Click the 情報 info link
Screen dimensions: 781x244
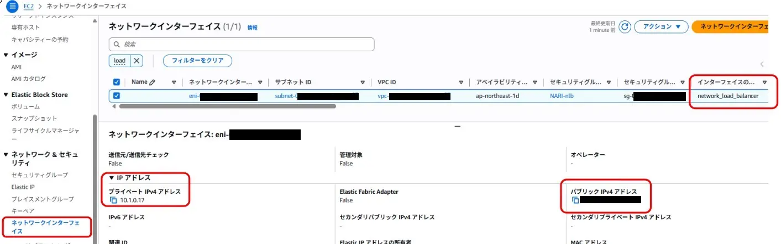tap(253, 27)
